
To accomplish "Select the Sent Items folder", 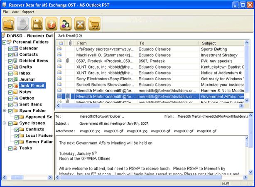I will (x=30, y=104).
